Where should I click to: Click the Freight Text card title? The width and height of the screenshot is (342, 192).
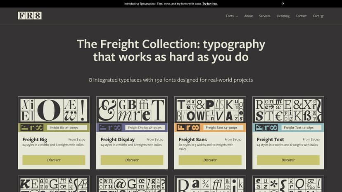270,140
